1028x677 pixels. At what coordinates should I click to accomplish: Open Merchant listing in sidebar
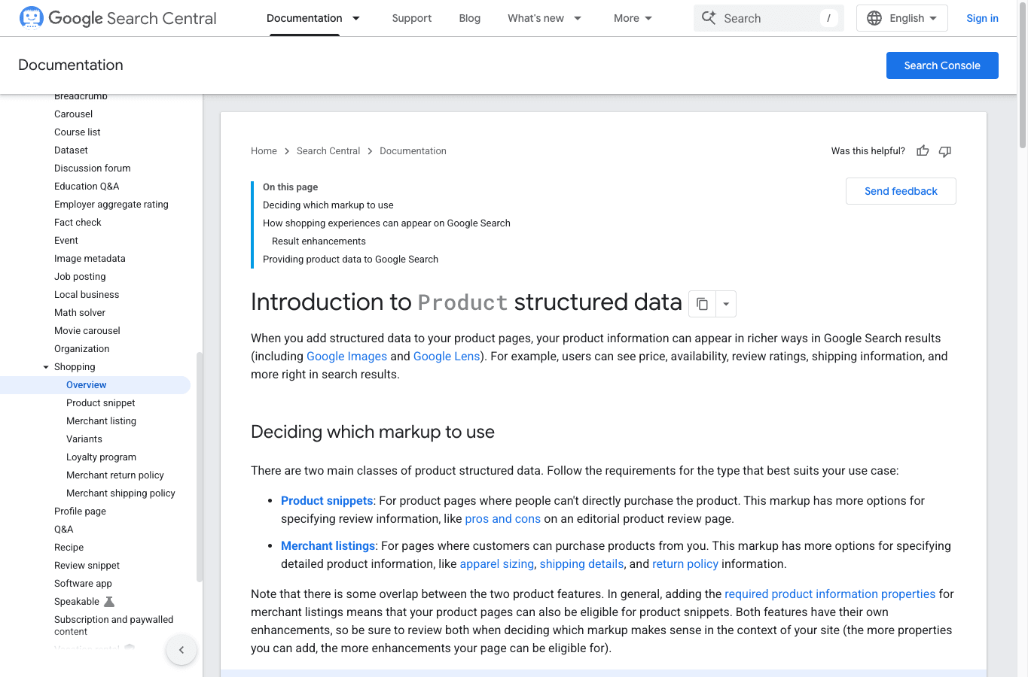pos(101,421)
